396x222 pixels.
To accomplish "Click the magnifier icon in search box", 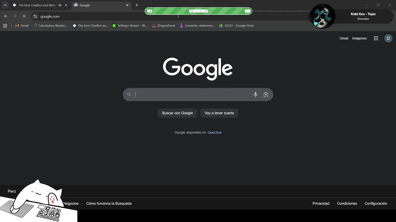I will [x=129, y=94].
